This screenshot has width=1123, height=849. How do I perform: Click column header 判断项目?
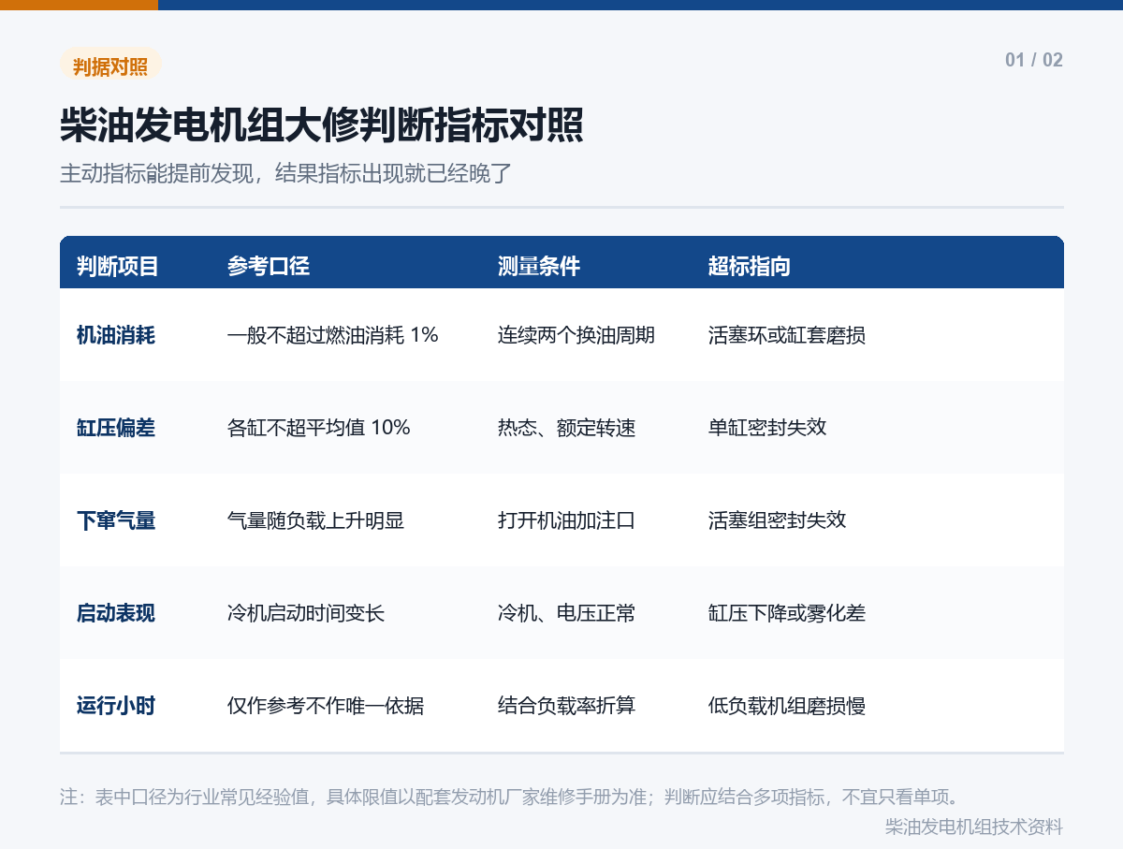click(118, 267)
